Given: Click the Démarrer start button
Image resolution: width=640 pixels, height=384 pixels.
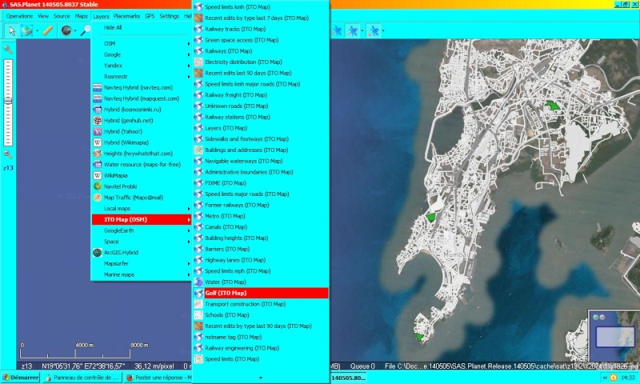Looking at the screenshot, I should pos(21,378).
